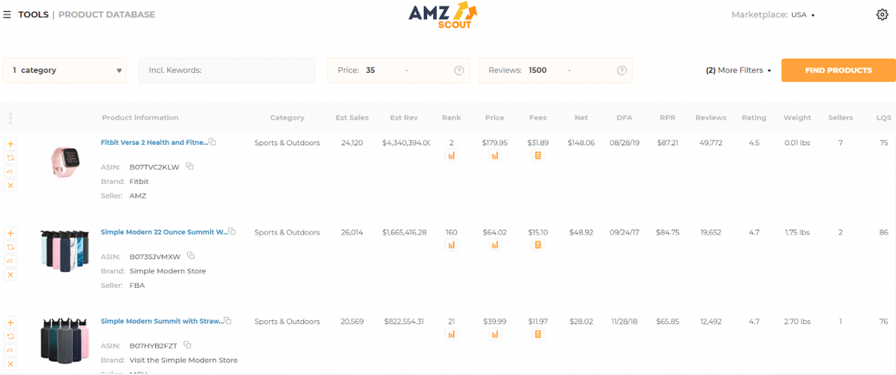Copy ASIN B07TVC2KLW

point(190,167)
